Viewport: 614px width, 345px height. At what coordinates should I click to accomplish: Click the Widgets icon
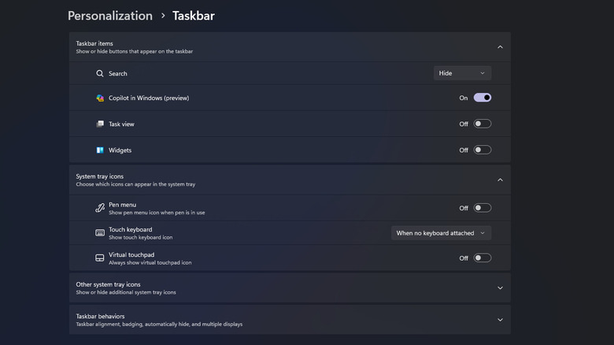[100, 150]
